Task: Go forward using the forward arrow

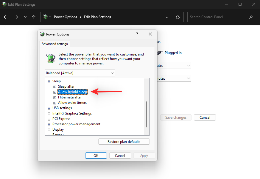Action: coord(16,17)
